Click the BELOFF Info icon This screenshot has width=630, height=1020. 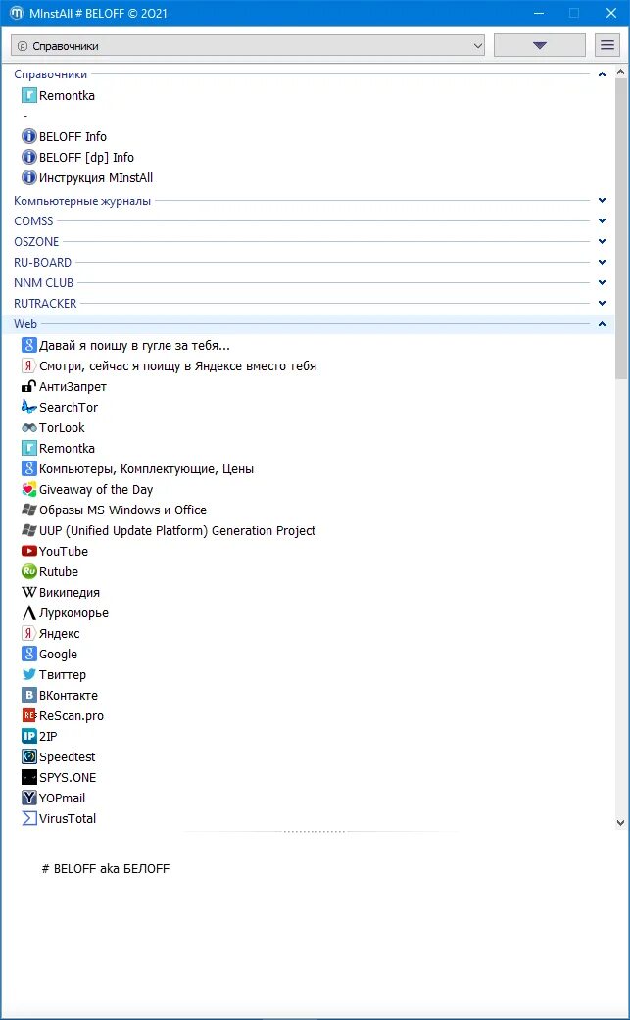29,136
